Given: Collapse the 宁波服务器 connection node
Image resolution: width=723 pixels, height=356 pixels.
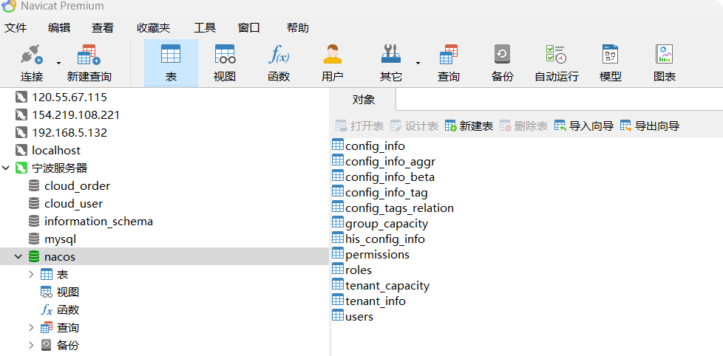Looking at the screenshot, I should [x=6, y=168].
